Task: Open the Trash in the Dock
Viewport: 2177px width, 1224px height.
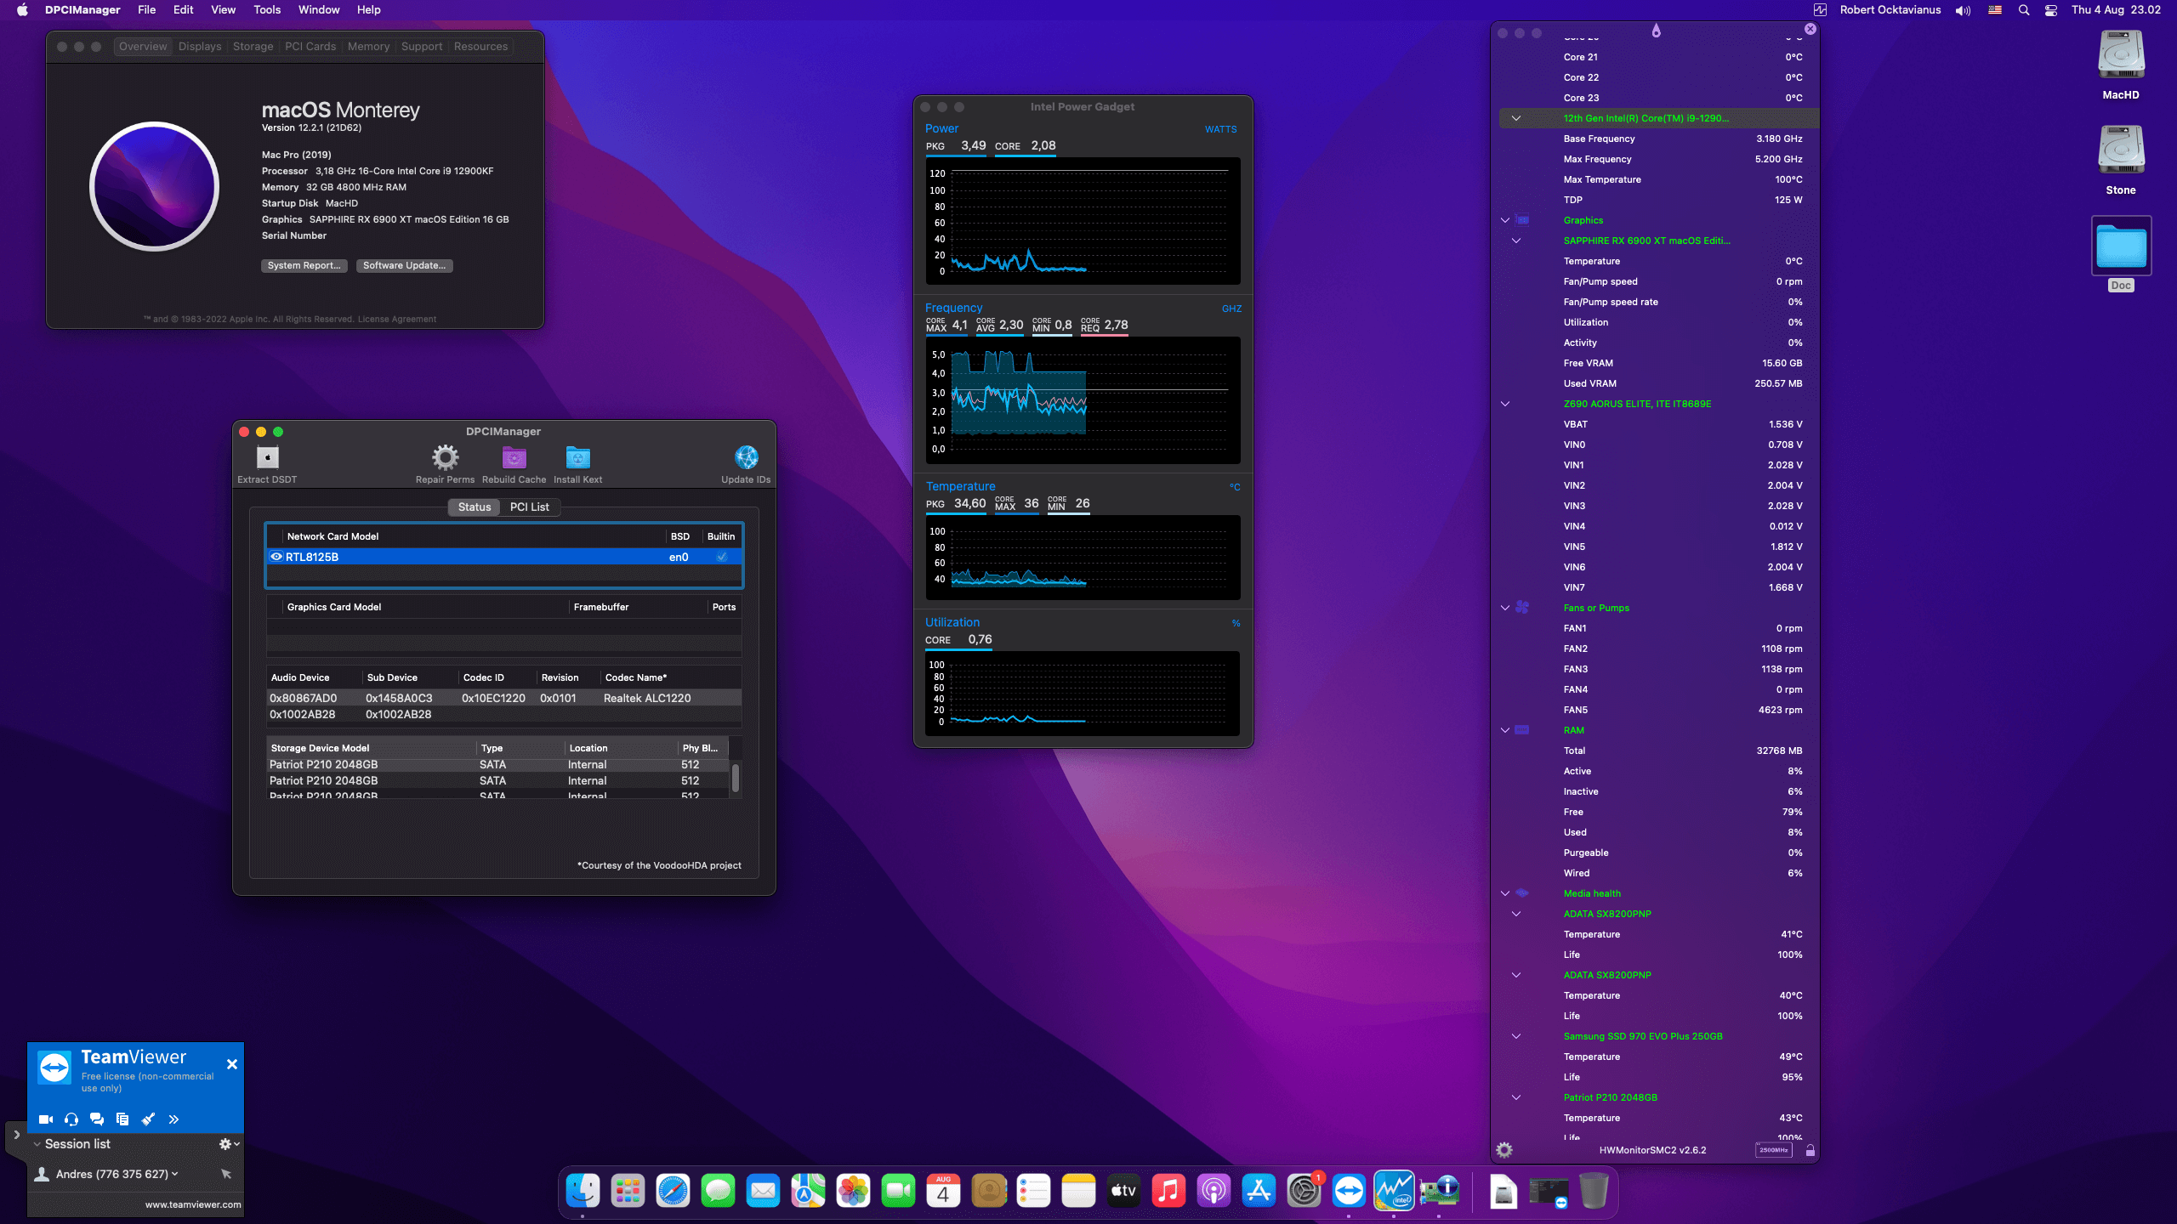Action: (x=1594, y=1191)
